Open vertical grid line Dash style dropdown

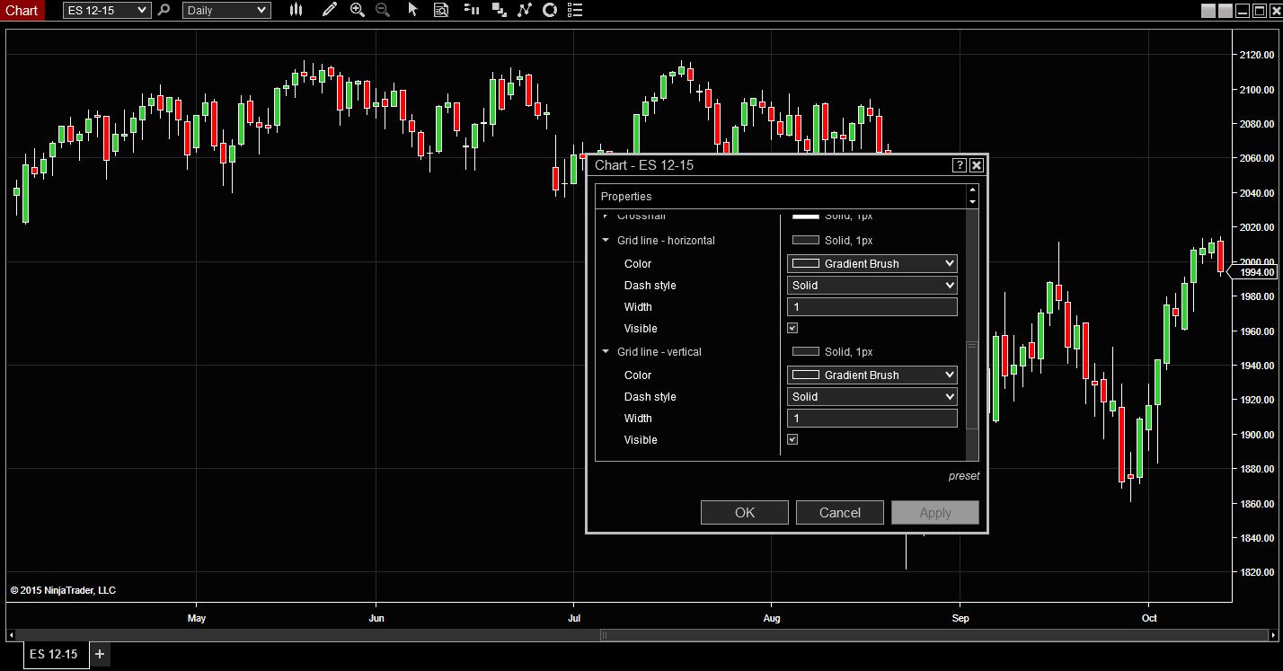[872, 396]
